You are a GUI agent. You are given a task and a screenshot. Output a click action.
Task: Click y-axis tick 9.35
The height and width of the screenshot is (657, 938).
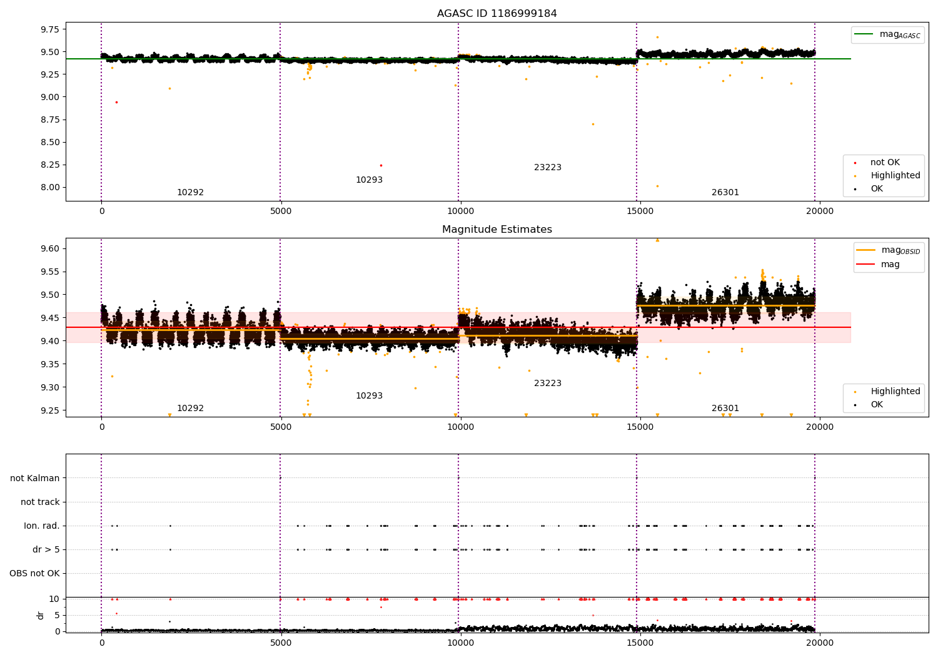tap(49, 364)
